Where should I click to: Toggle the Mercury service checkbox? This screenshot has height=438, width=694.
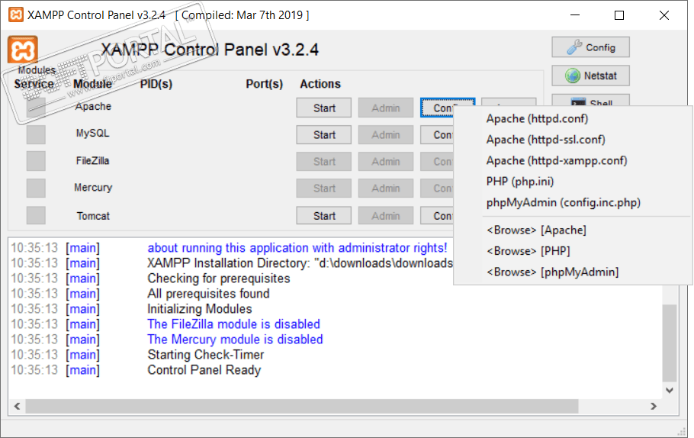(x=36, y=188)
